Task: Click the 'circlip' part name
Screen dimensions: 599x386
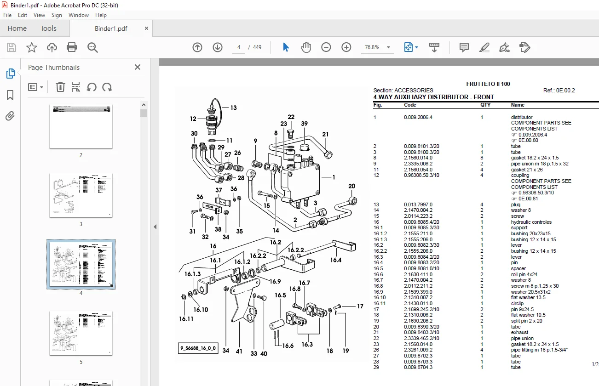Action: (517, 303)
